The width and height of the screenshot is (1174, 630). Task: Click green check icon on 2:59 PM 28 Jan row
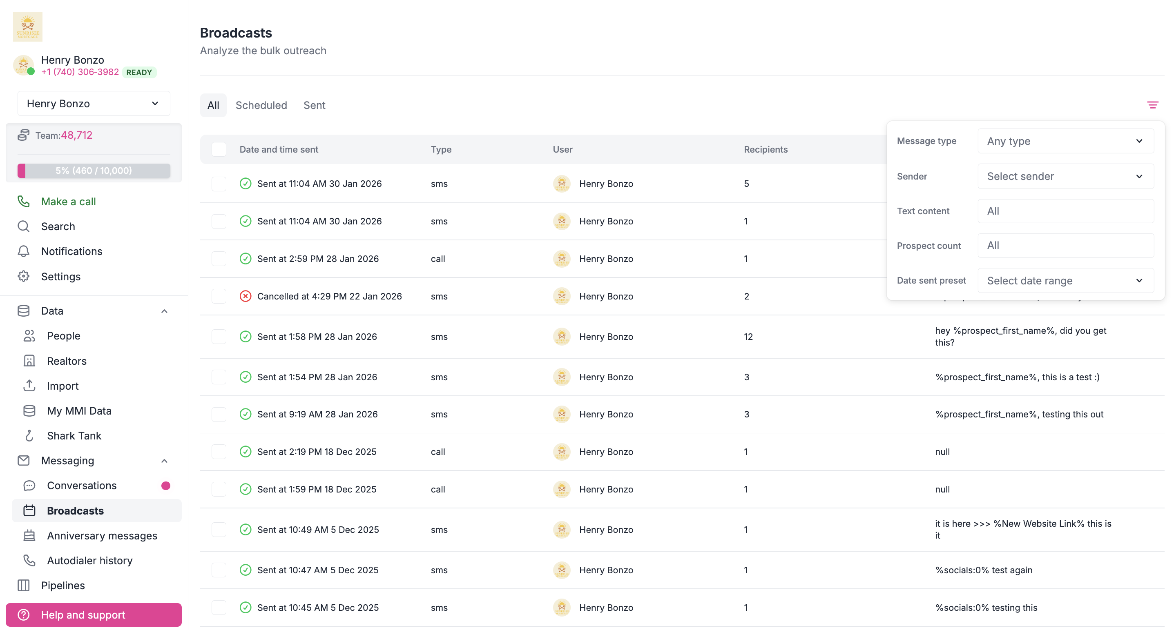[245, 259]
